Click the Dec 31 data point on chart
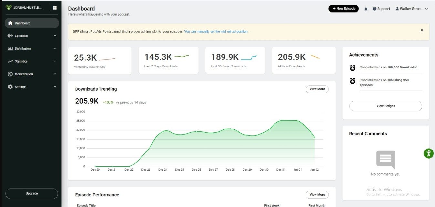This screenshot has width=435, height=207. [281, 120]
